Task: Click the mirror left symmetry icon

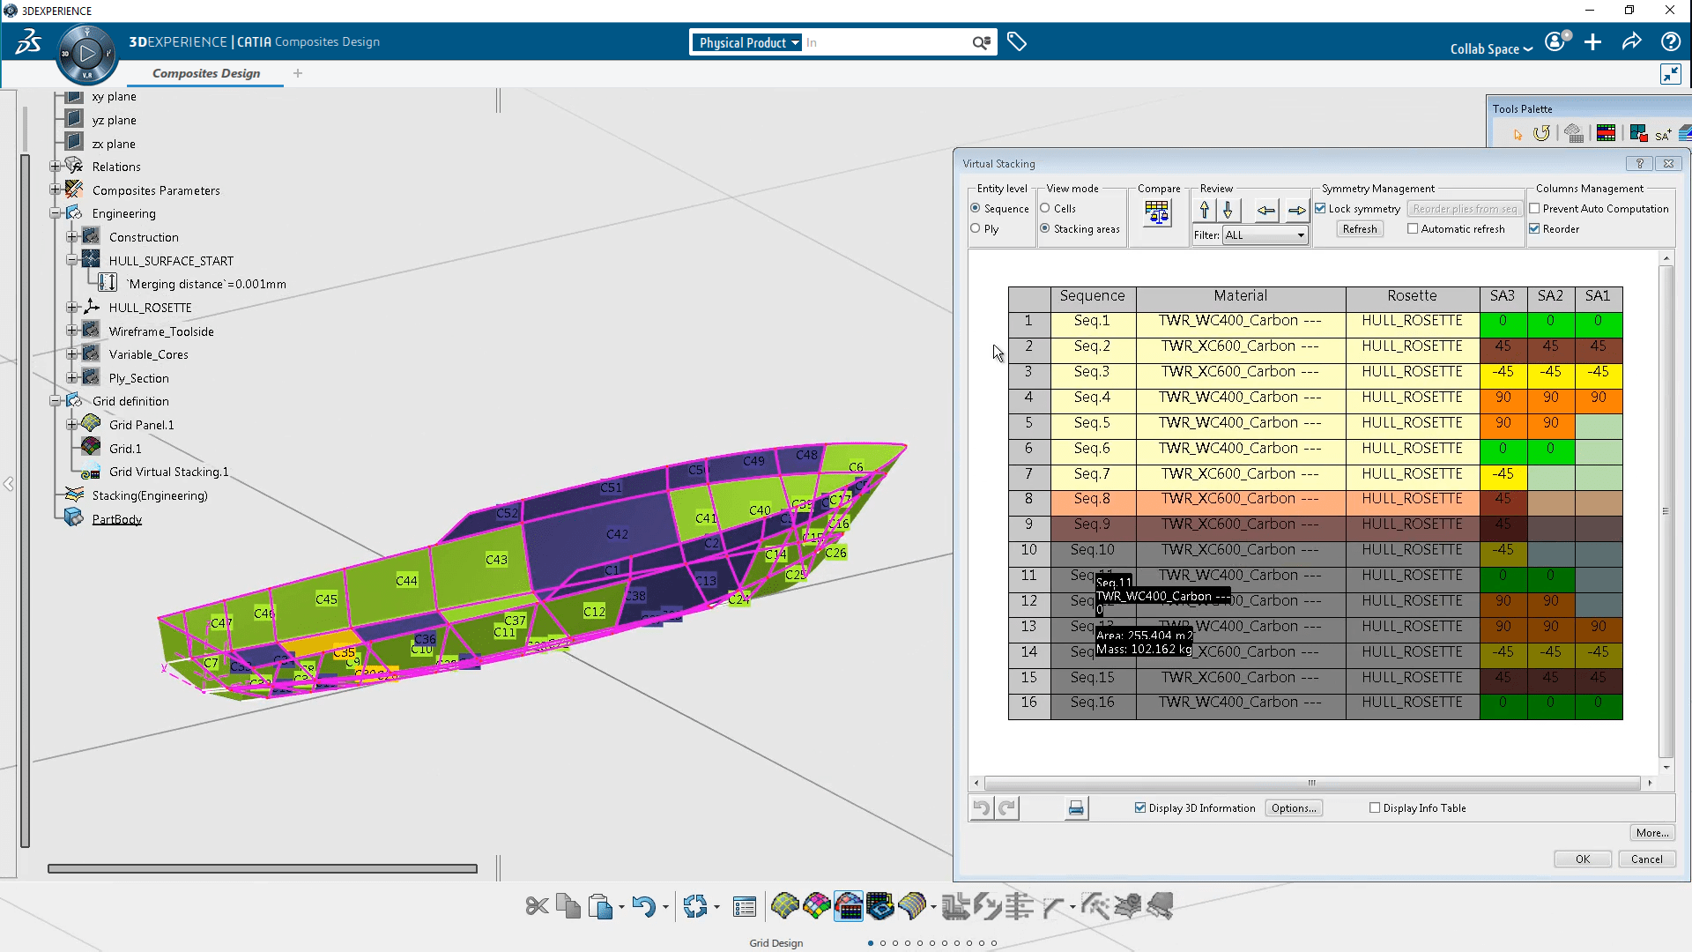Action: [x=1265, y=209]
